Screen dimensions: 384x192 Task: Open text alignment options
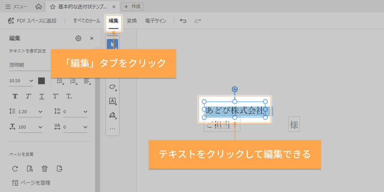87,81
